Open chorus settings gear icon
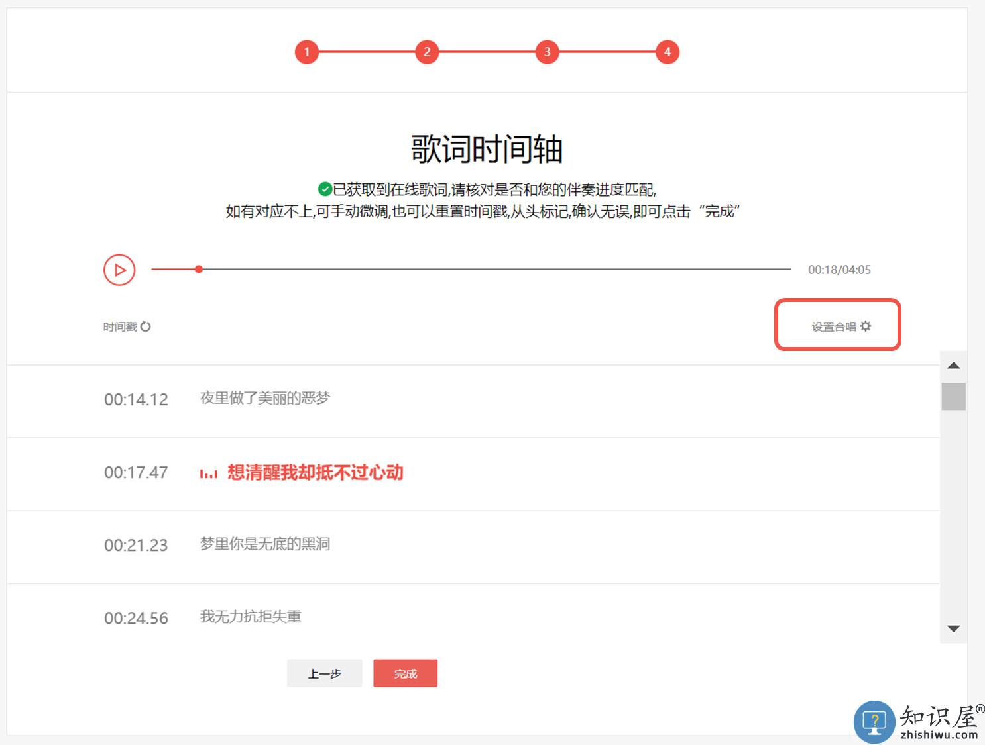The width and height of the screenshot is (985, 745). [866, 326]
